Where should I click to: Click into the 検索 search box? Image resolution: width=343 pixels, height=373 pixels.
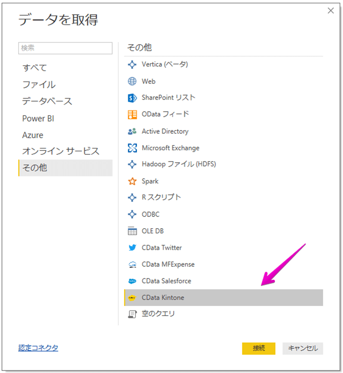[x=65, y=48]
